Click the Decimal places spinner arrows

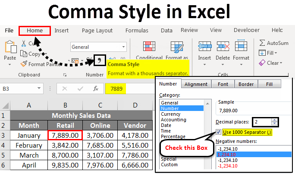tap(274, 122)
